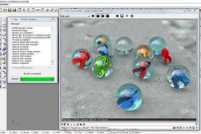Viewport: 201px width, 134px height.
Task: Edit the VRay Core stamp text field
Action: click(116, 128)
